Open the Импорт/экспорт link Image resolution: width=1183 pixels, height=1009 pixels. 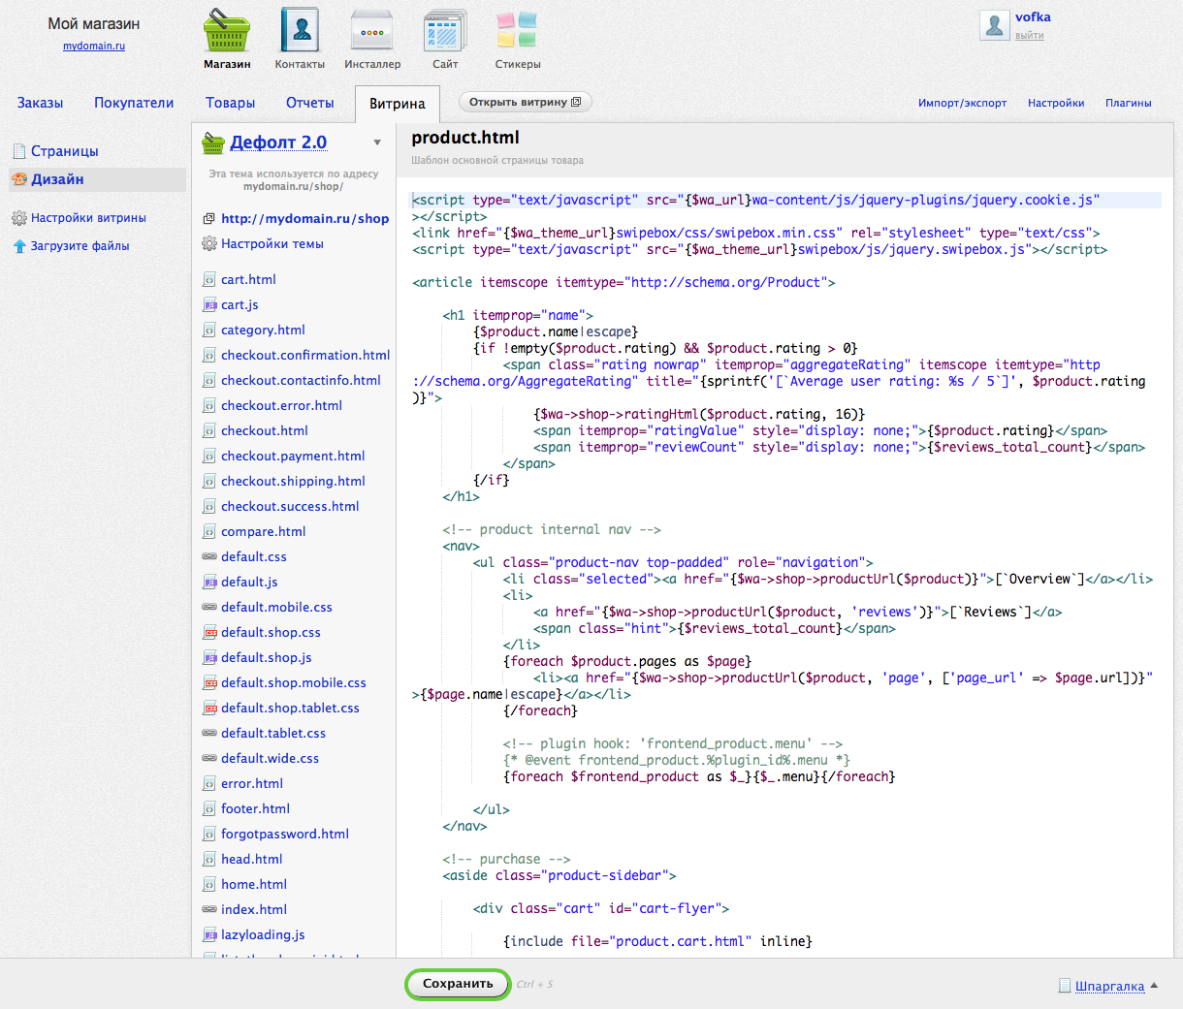(962, 103)
